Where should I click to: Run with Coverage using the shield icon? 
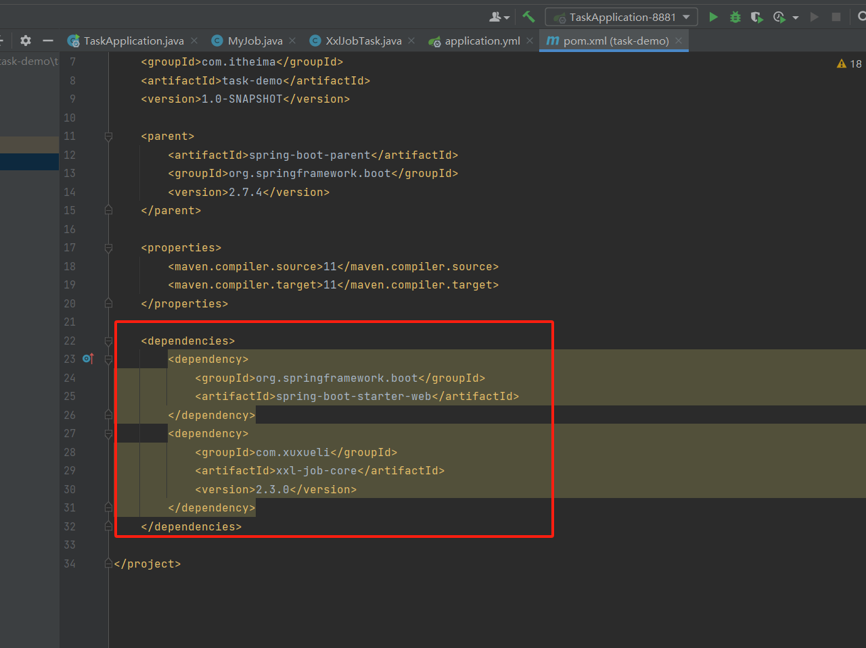[756, 17]
